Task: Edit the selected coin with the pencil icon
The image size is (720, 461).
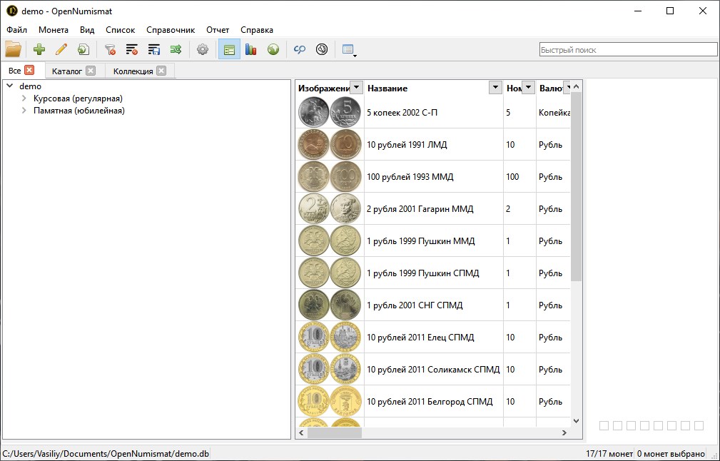Action: point(61,49)
